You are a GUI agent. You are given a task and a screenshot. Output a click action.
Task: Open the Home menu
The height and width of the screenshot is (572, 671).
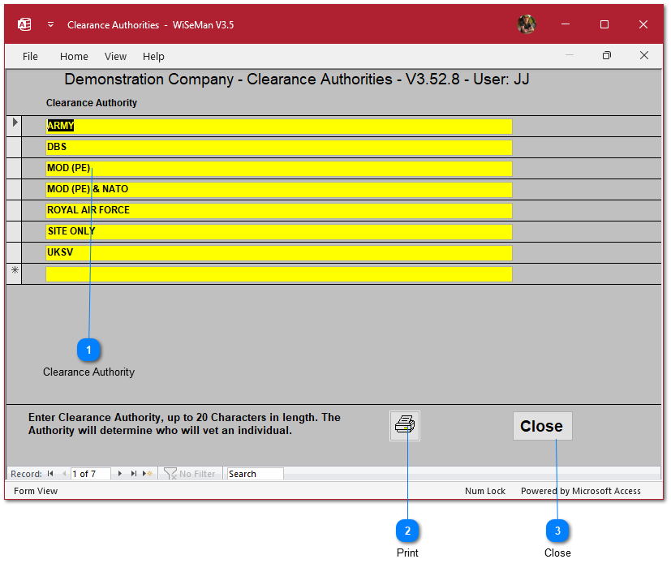[74, 56]
